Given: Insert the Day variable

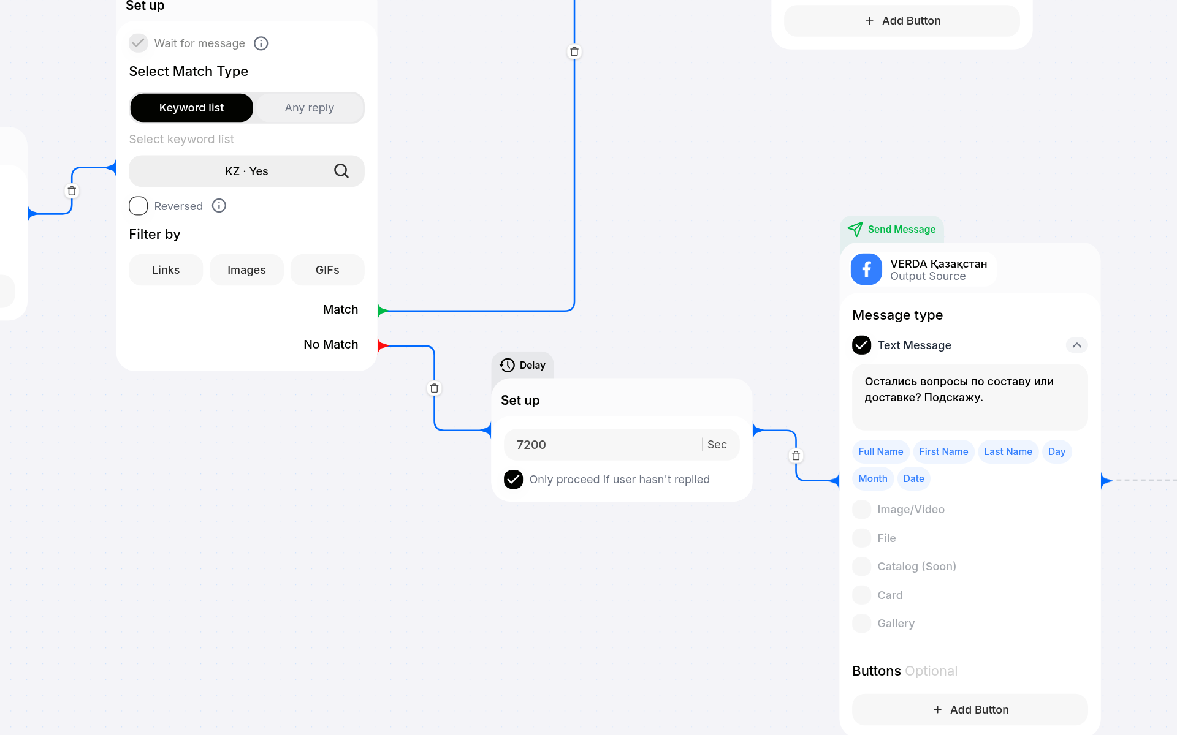Looking at the screenshot, I should (x=1057, y=452).
